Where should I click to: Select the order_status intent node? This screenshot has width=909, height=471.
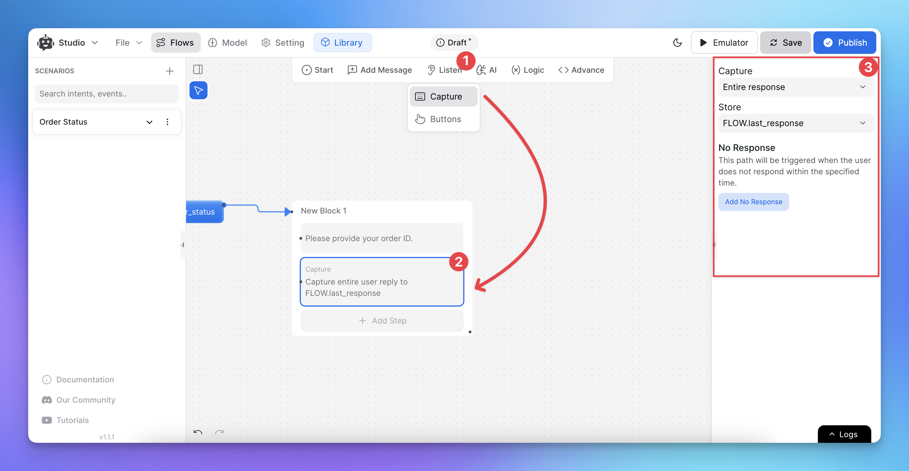(204, 212)
